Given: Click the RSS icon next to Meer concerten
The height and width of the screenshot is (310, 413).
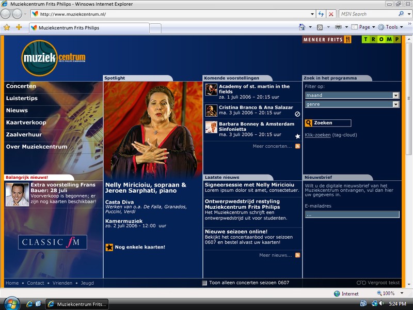Looking at the screenshot, I should [x=298, y=146].
